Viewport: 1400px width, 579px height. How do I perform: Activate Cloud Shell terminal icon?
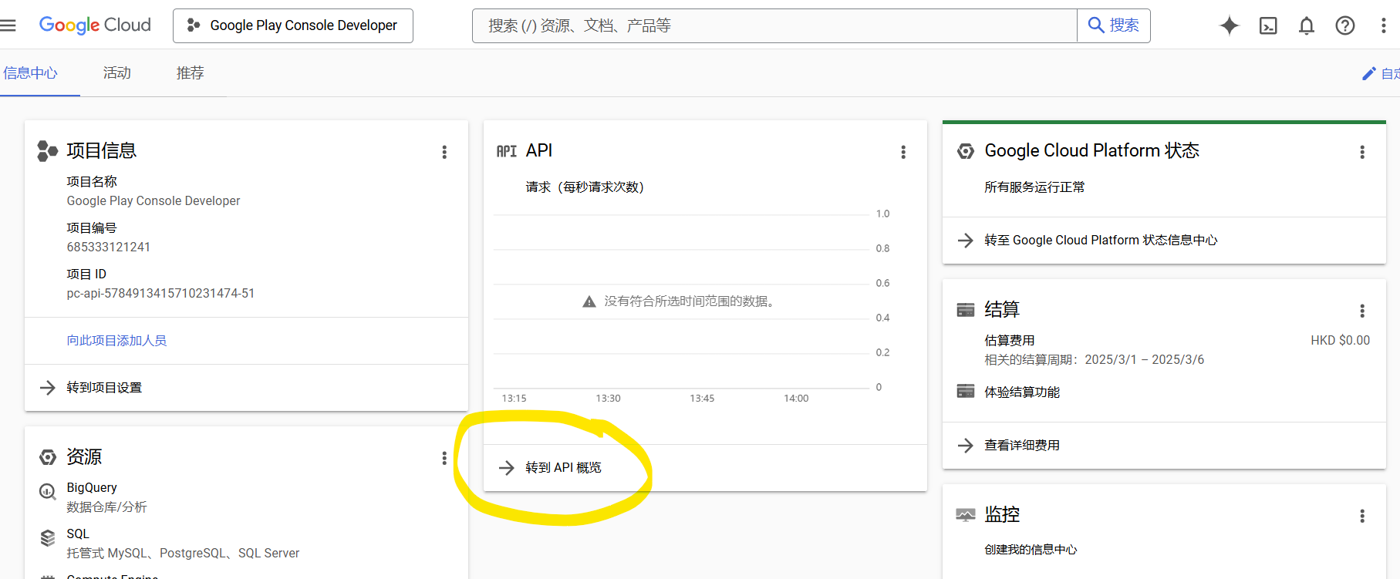(1268, 25)
